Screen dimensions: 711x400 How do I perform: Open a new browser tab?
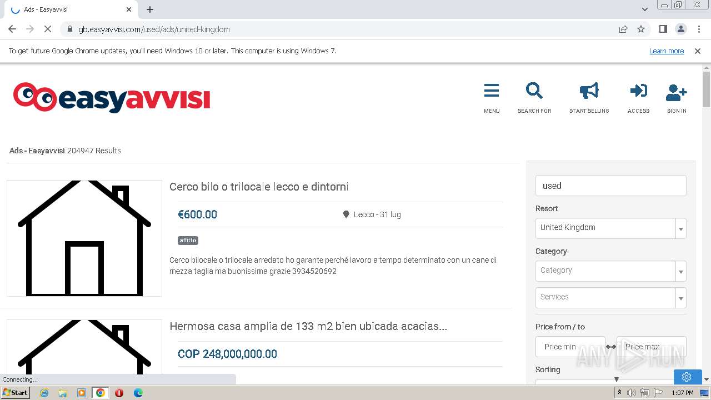click(x=150, y=9)
